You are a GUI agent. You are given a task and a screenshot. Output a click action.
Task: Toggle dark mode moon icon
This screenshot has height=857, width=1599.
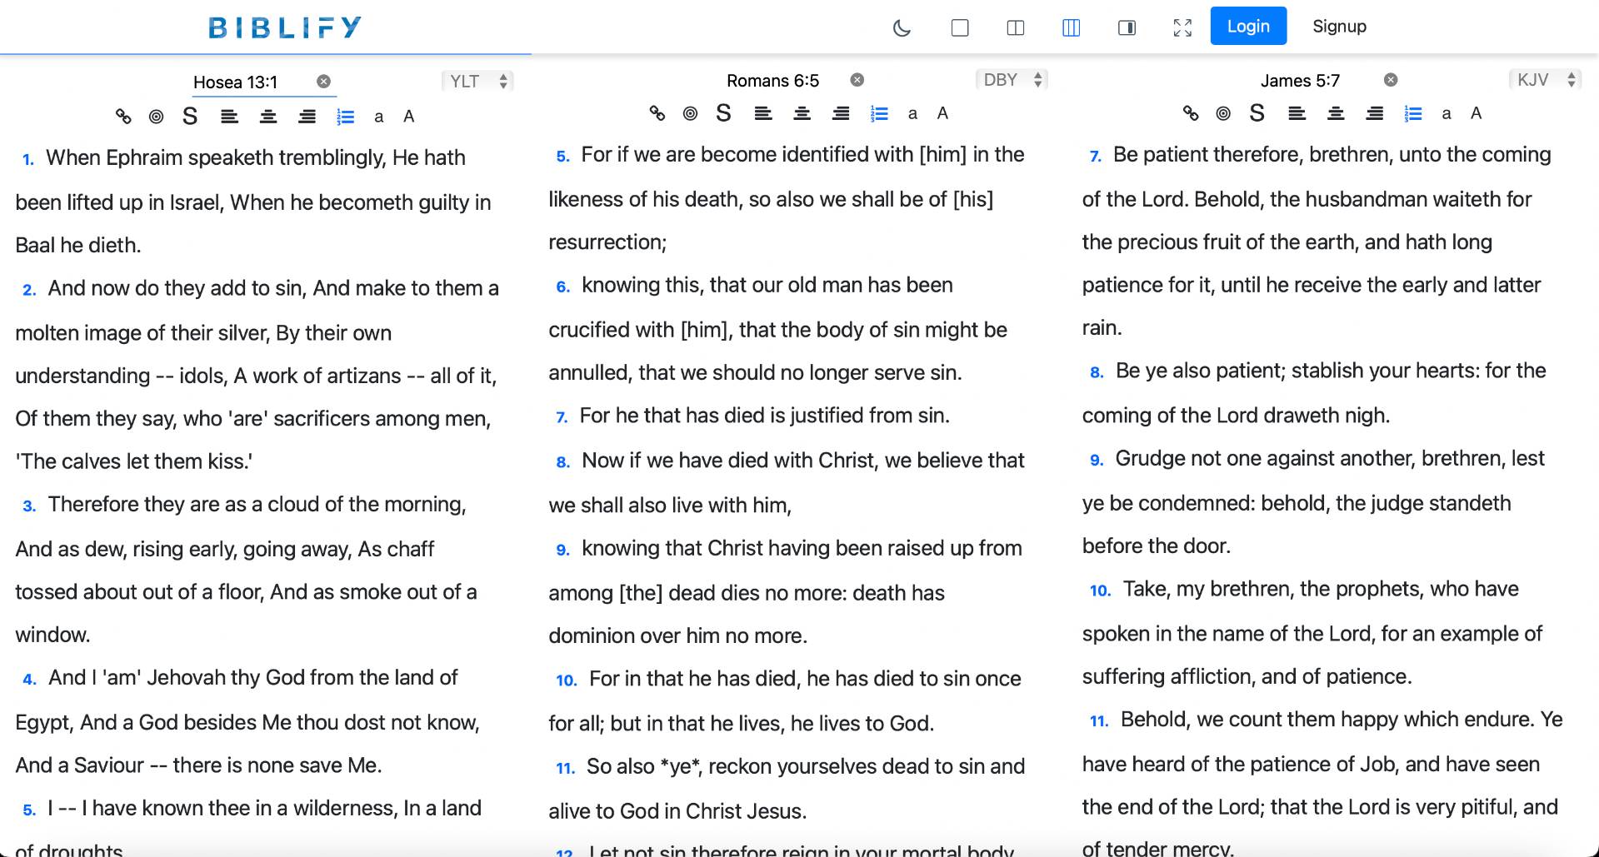tap(902, 27)
